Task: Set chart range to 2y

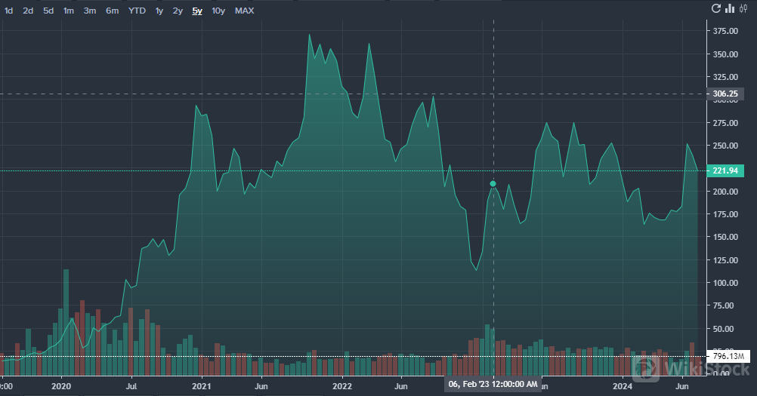Action: tap(178, 11)
